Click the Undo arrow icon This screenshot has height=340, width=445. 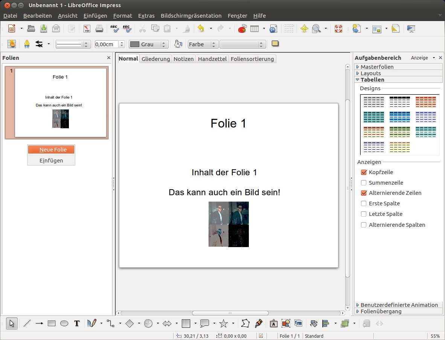201,29
